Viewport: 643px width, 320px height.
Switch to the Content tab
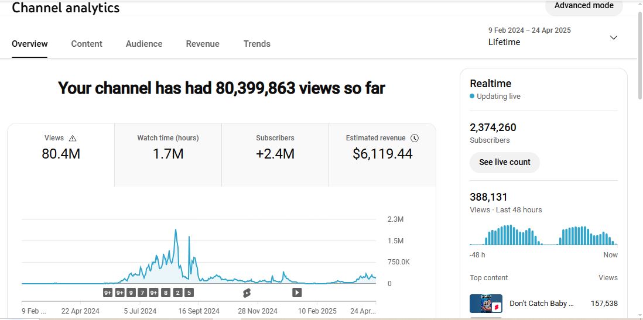pyautogui.click(x=87, y=44)
